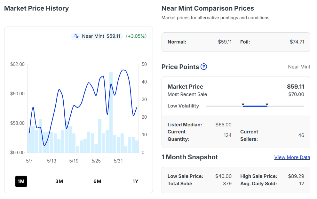Click the Near Mint chart line icon
Viewport: 317px width, 199px height.
coord(76,36)
